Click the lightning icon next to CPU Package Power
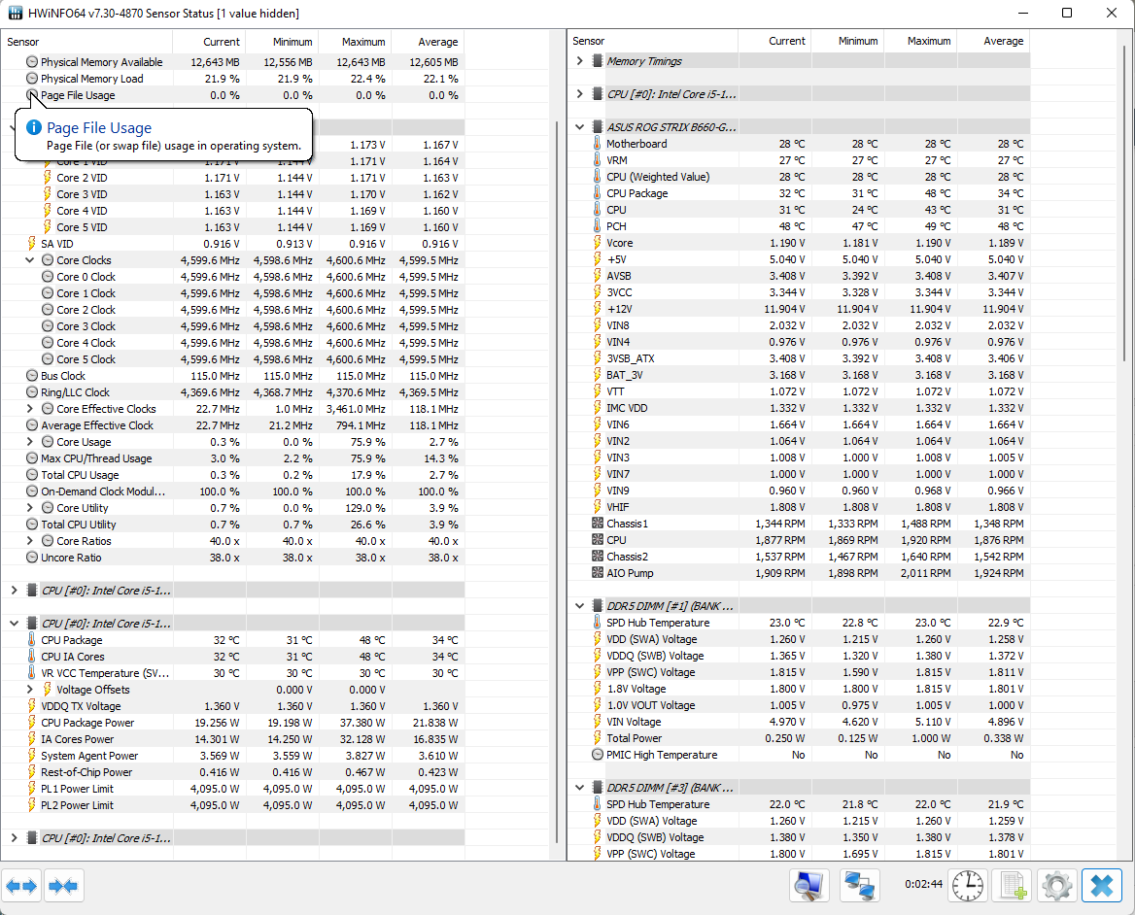Screen dimensions: 1135x915 click(32, 723)
